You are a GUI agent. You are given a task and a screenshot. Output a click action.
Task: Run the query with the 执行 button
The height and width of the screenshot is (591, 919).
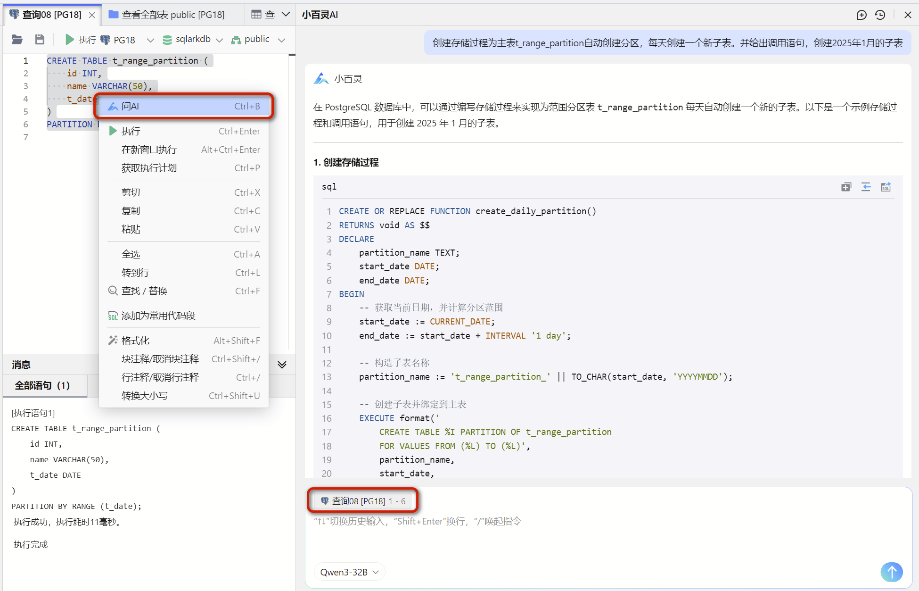pos(80,40)
